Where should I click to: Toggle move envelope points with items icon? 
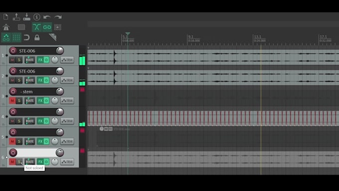[x=6, y=37]
